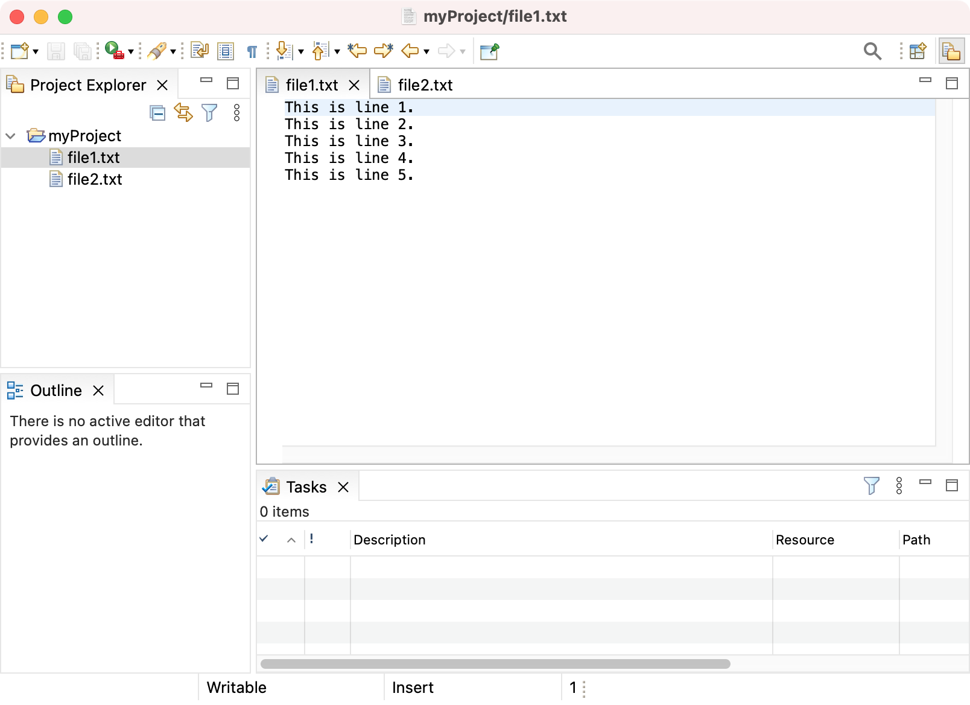Go to Previous Annotation icon
The image size is (970, 705).
point(320,51)
